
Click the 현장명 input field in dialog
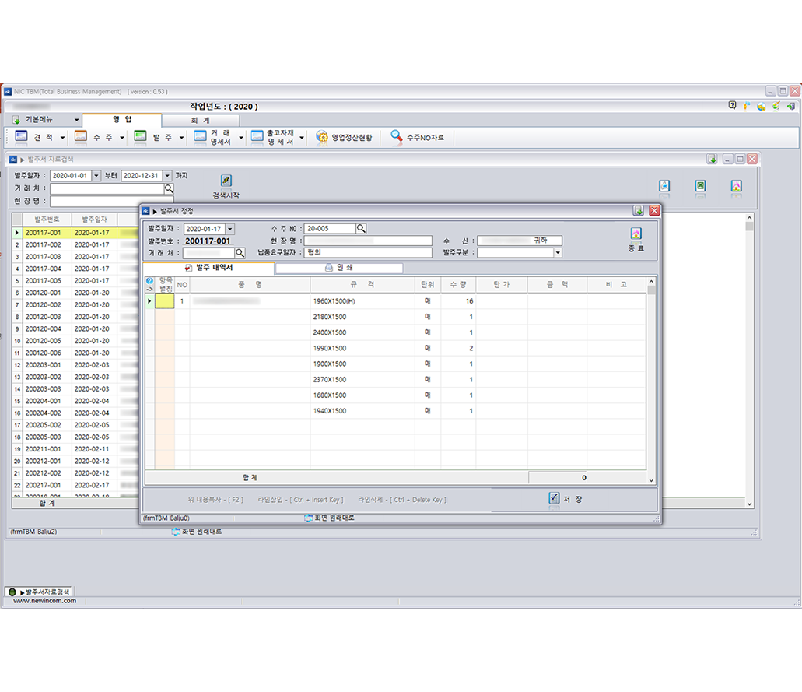pos(367,241)
